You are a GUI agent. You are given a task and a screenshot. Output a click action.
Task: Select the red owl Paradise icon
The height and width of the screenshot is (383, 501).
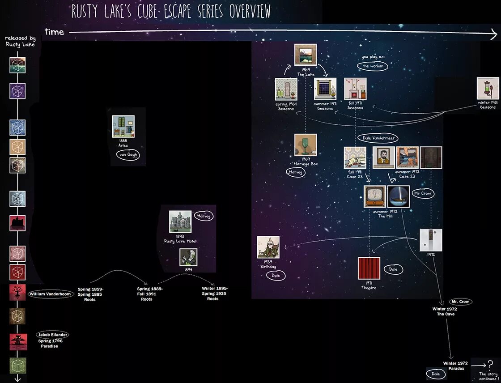[x=17, y=342]
